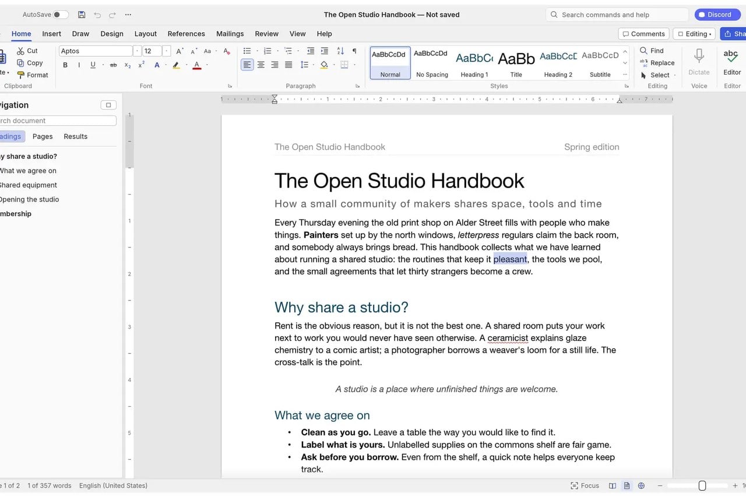This screenshot has height=497, width=746.
Task: Open the Editing mode dropdown
Action: [x=694, y=34]
